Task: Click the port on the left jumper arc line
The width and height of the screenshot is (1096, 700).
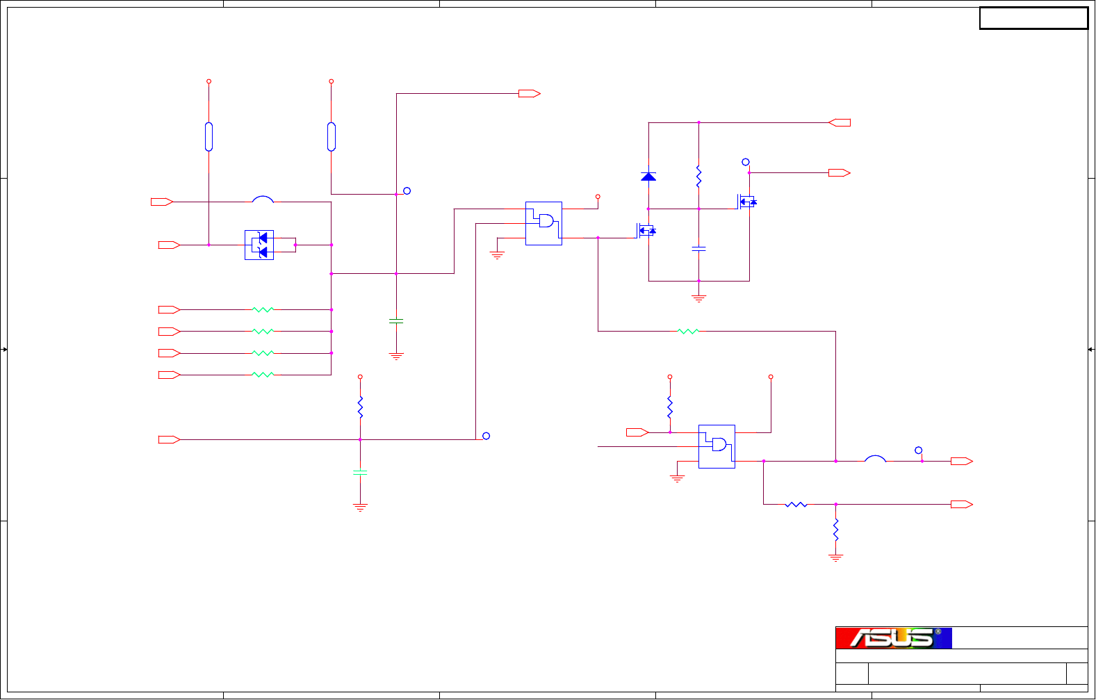Action: (162, 202)
